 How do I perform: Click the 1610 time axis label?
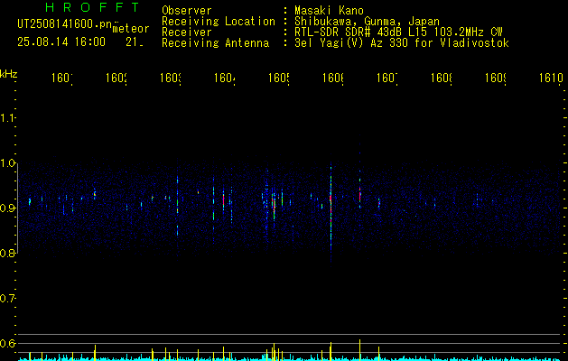(551, 78)
